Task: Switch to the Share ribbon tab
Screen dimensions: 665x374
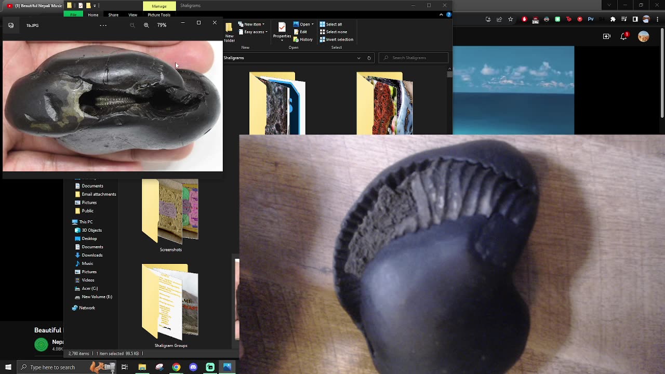Action: tap(113, 15)
